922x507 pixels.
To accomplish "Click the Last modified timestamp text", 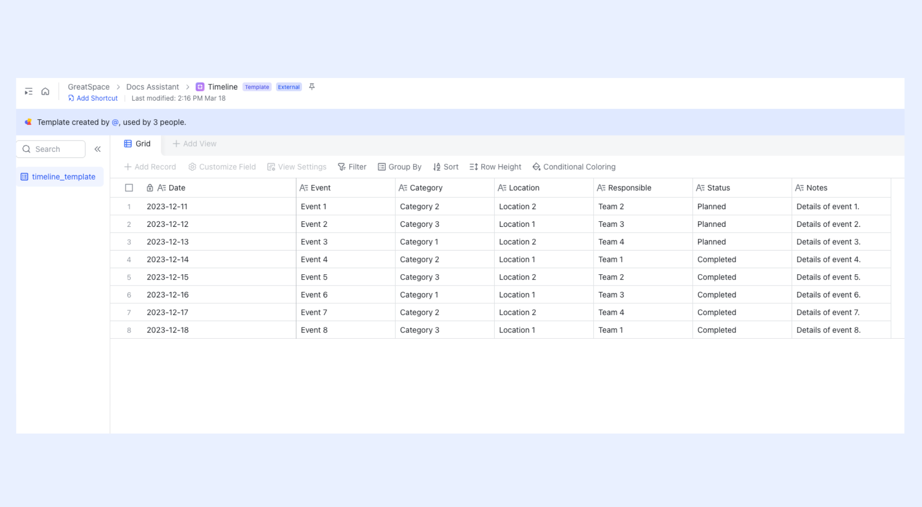I will (x=179, y=98).
